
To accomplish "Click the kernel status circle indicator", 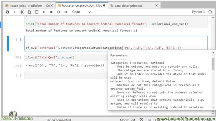I will coord(210,12).
